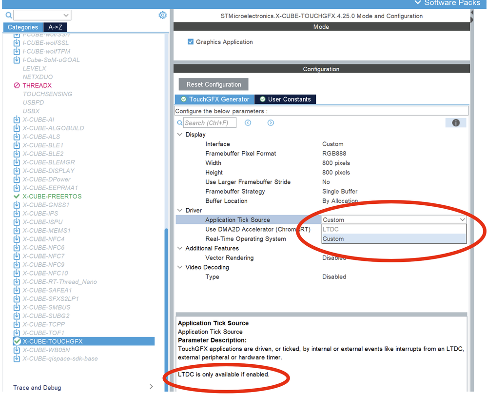Screen dimensions: 487x395
Task: Select USBX in the list
Action: 31,111
